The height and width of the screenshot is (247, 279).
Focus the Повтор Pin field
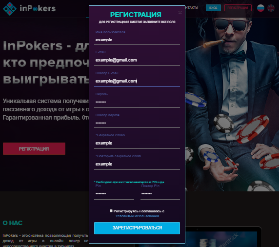pos(160,194)
